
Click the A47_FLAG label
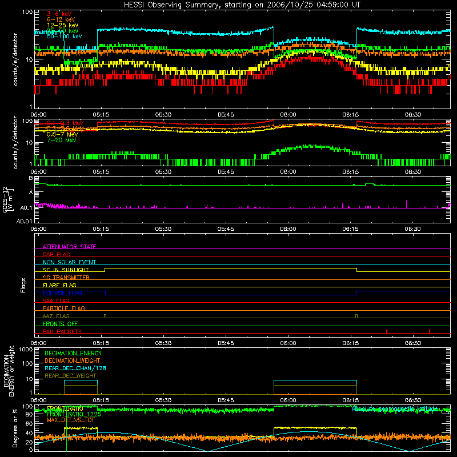pyautogui.click(x=56, y=316)
